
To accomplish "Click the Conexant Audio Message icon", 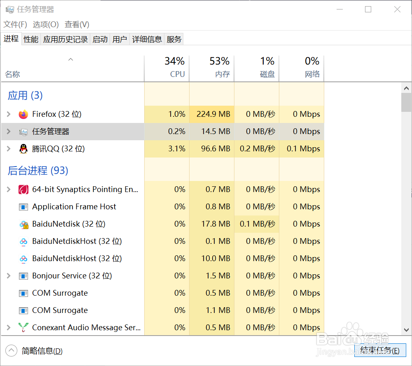I will (23, 328).
